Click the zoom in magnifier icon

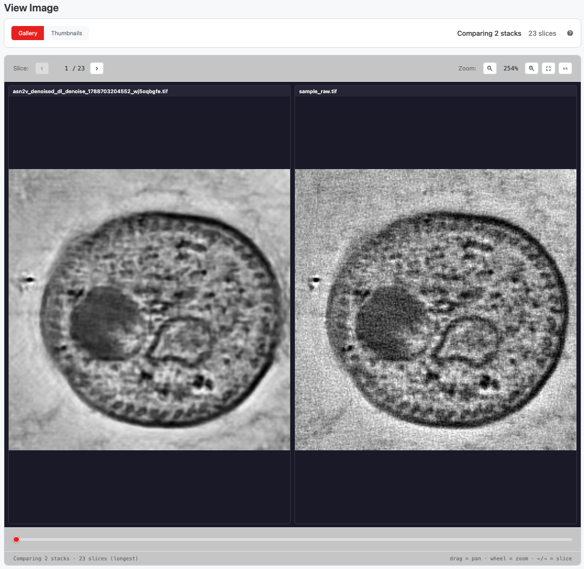(x=531, y=68)
